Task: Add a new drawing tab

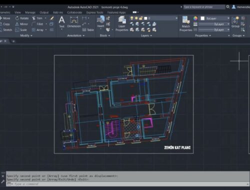Action: click(x=13, y=41)
